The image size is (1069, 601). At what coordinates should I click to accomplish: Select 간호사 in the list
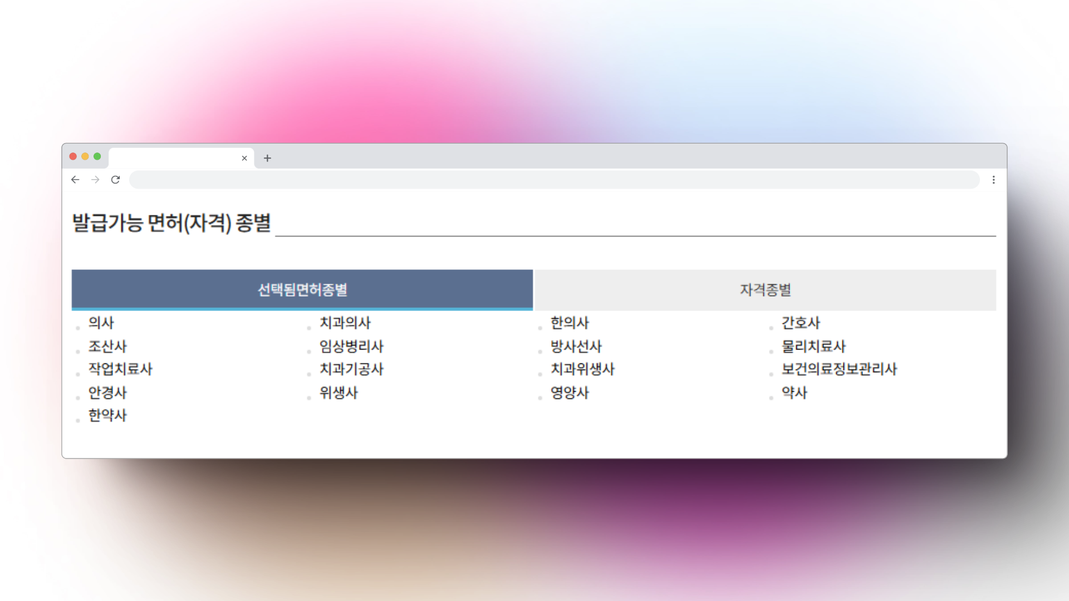[801, 323]
